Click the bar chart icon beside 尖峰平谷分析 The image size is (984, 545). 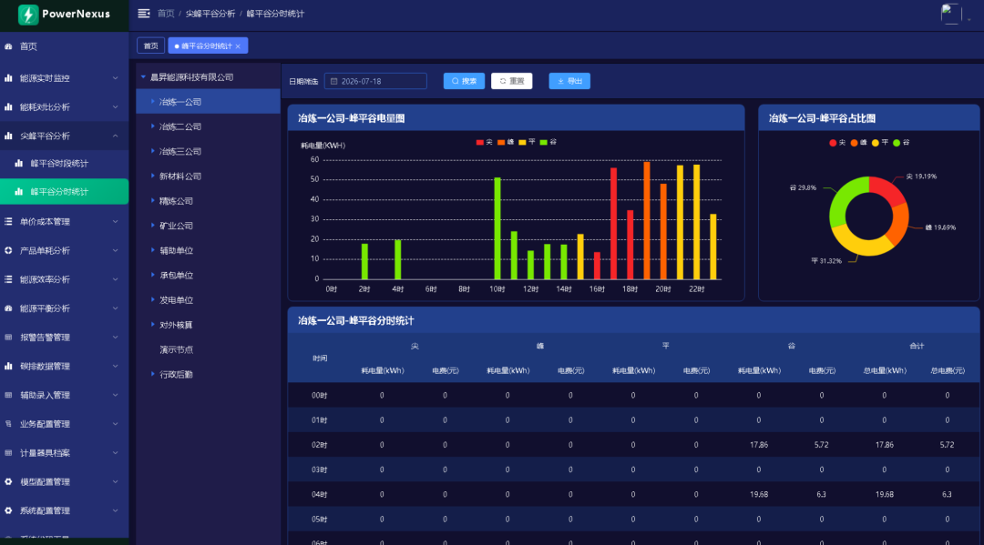point(9,136)
